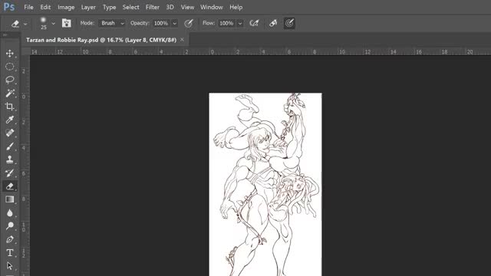Select the Eyedropper tool
Screen dimensions: 491x276
[10, 120]
